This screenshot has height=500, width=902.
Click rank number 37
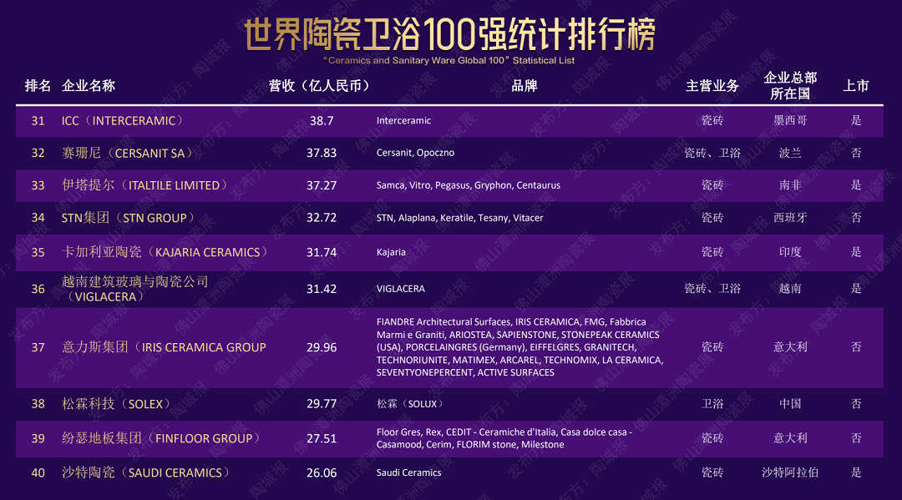38,348
